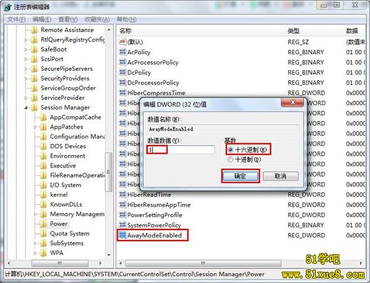Select the 十进制 decimal radio button
This screenshot has height=283, width=370.
coord(231,159)
